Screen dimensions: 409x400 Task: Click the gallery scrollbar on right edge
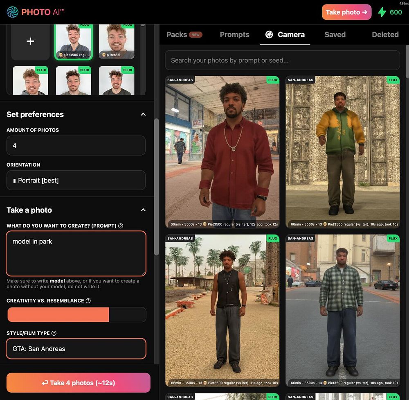[407, 62]
